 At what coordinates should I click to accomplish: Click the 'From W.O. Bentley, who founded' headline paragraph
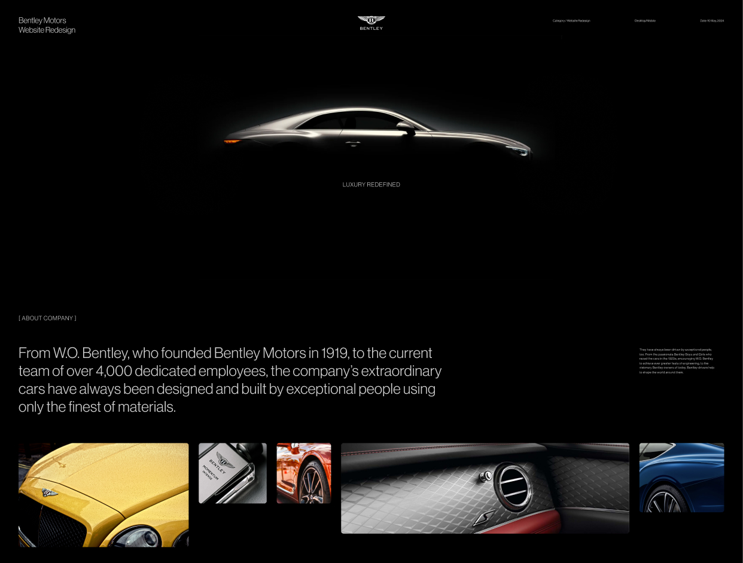coord(230,380)
